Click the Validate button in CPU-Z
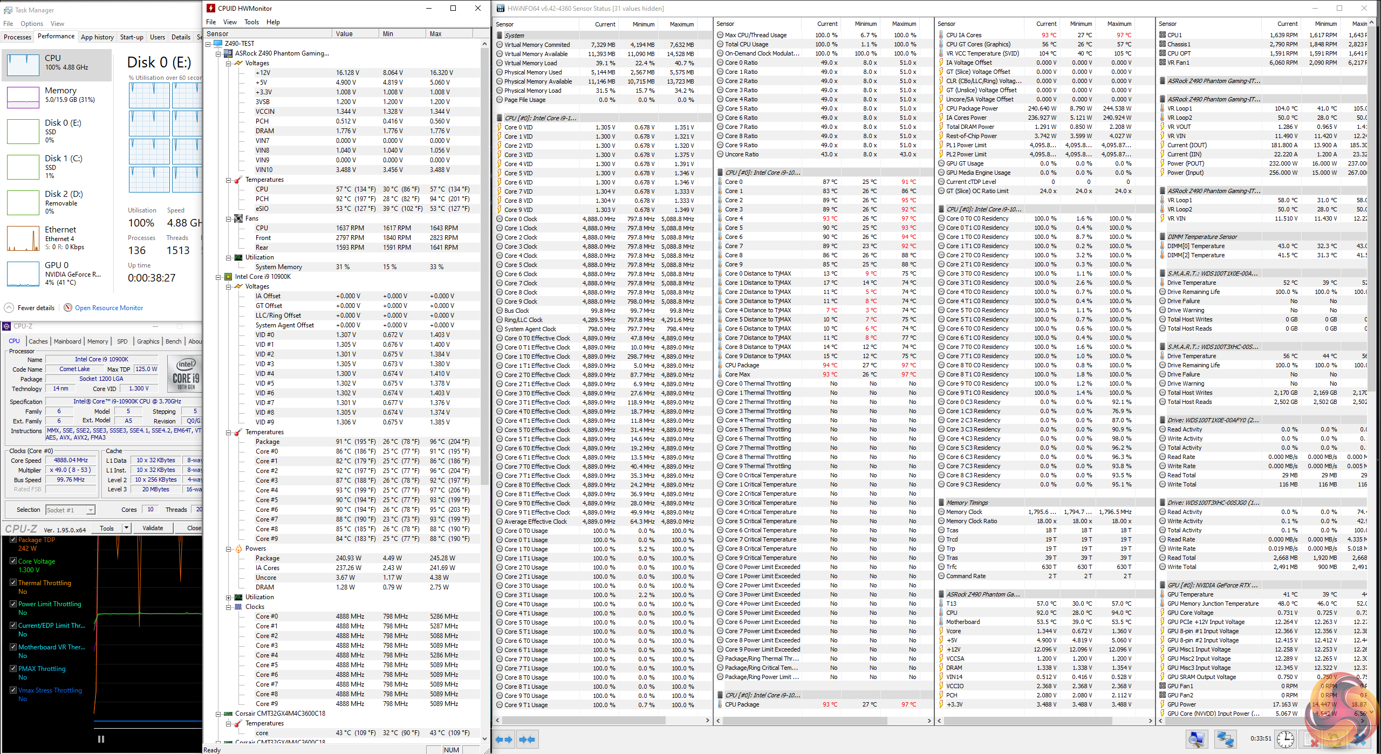The width and height of the screenshot is (1381, 754). [153, 528]
